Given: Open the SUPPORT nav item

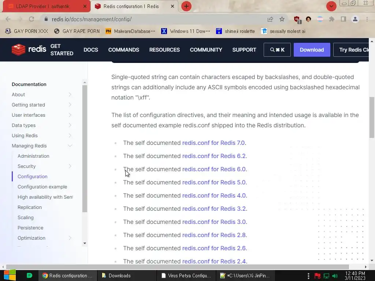Looking at the screenshot, I should (244, 50).
